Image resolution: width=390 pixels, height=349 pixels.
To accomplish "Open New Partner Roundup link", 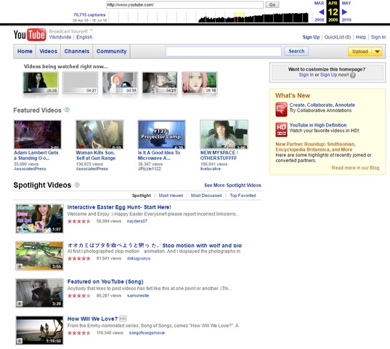I will tap(315, 147).
